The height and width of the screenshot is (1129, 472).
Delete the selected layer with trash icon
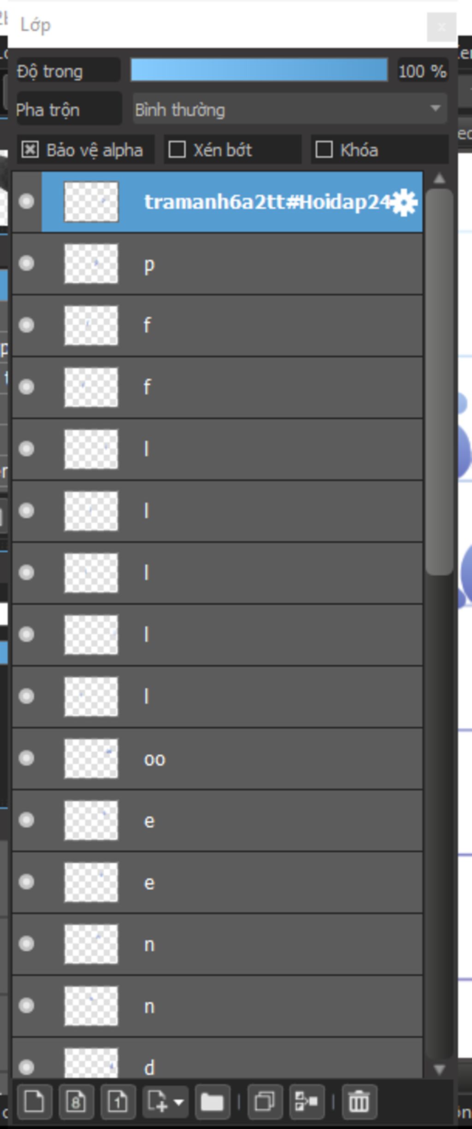tap(360, 1102)
